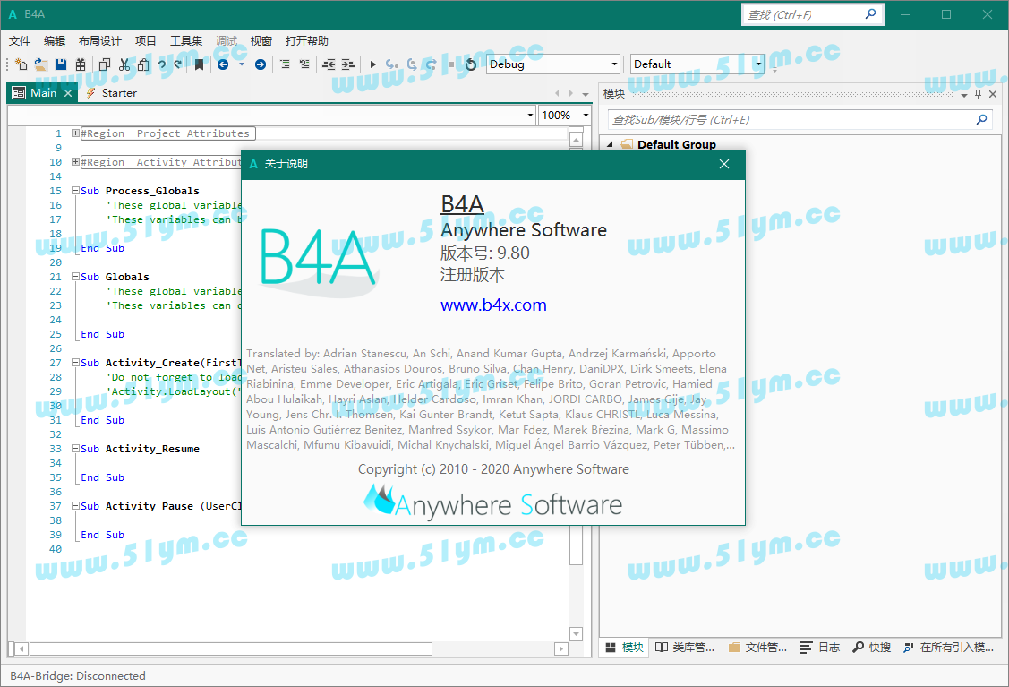Collapse the Activity_Pause sub
The image size is (1009, 687).
tap(75, 505)
